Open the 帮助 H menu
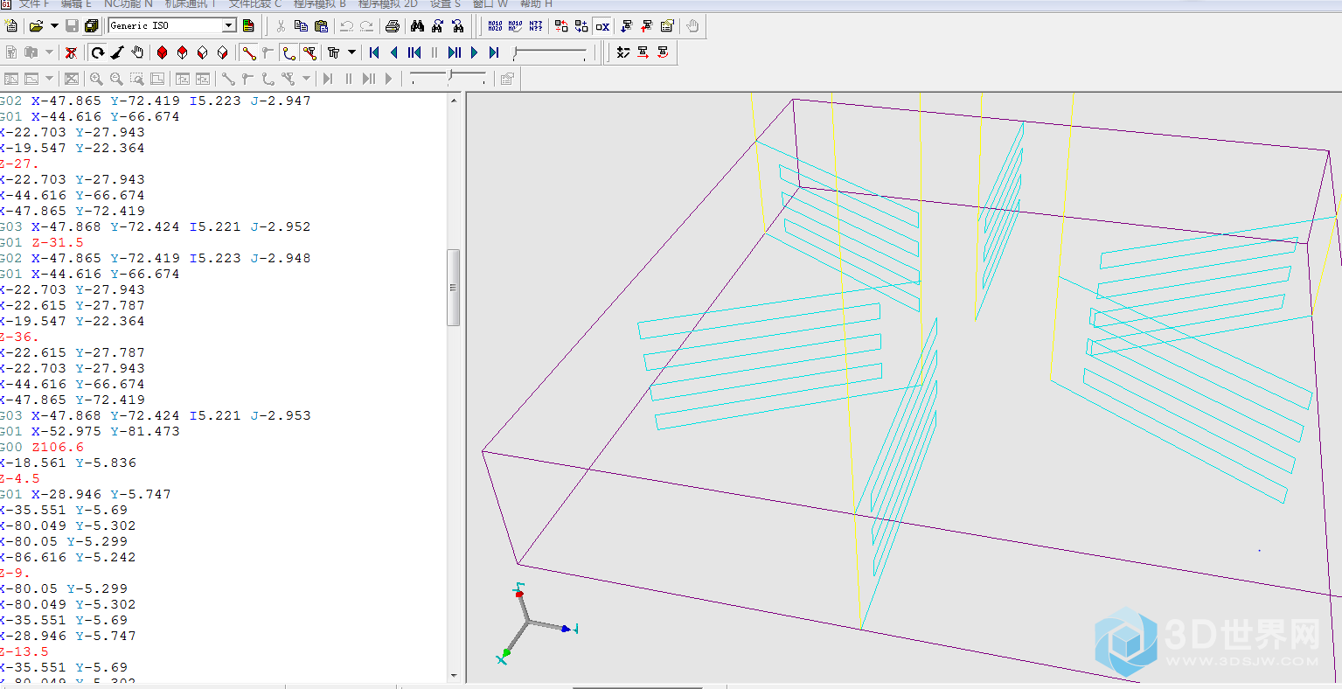1342x689 pixels. (x=536, y=4)
